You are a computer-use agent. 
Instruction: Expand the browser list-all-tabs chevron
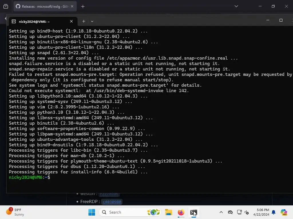tap(236, 6)
